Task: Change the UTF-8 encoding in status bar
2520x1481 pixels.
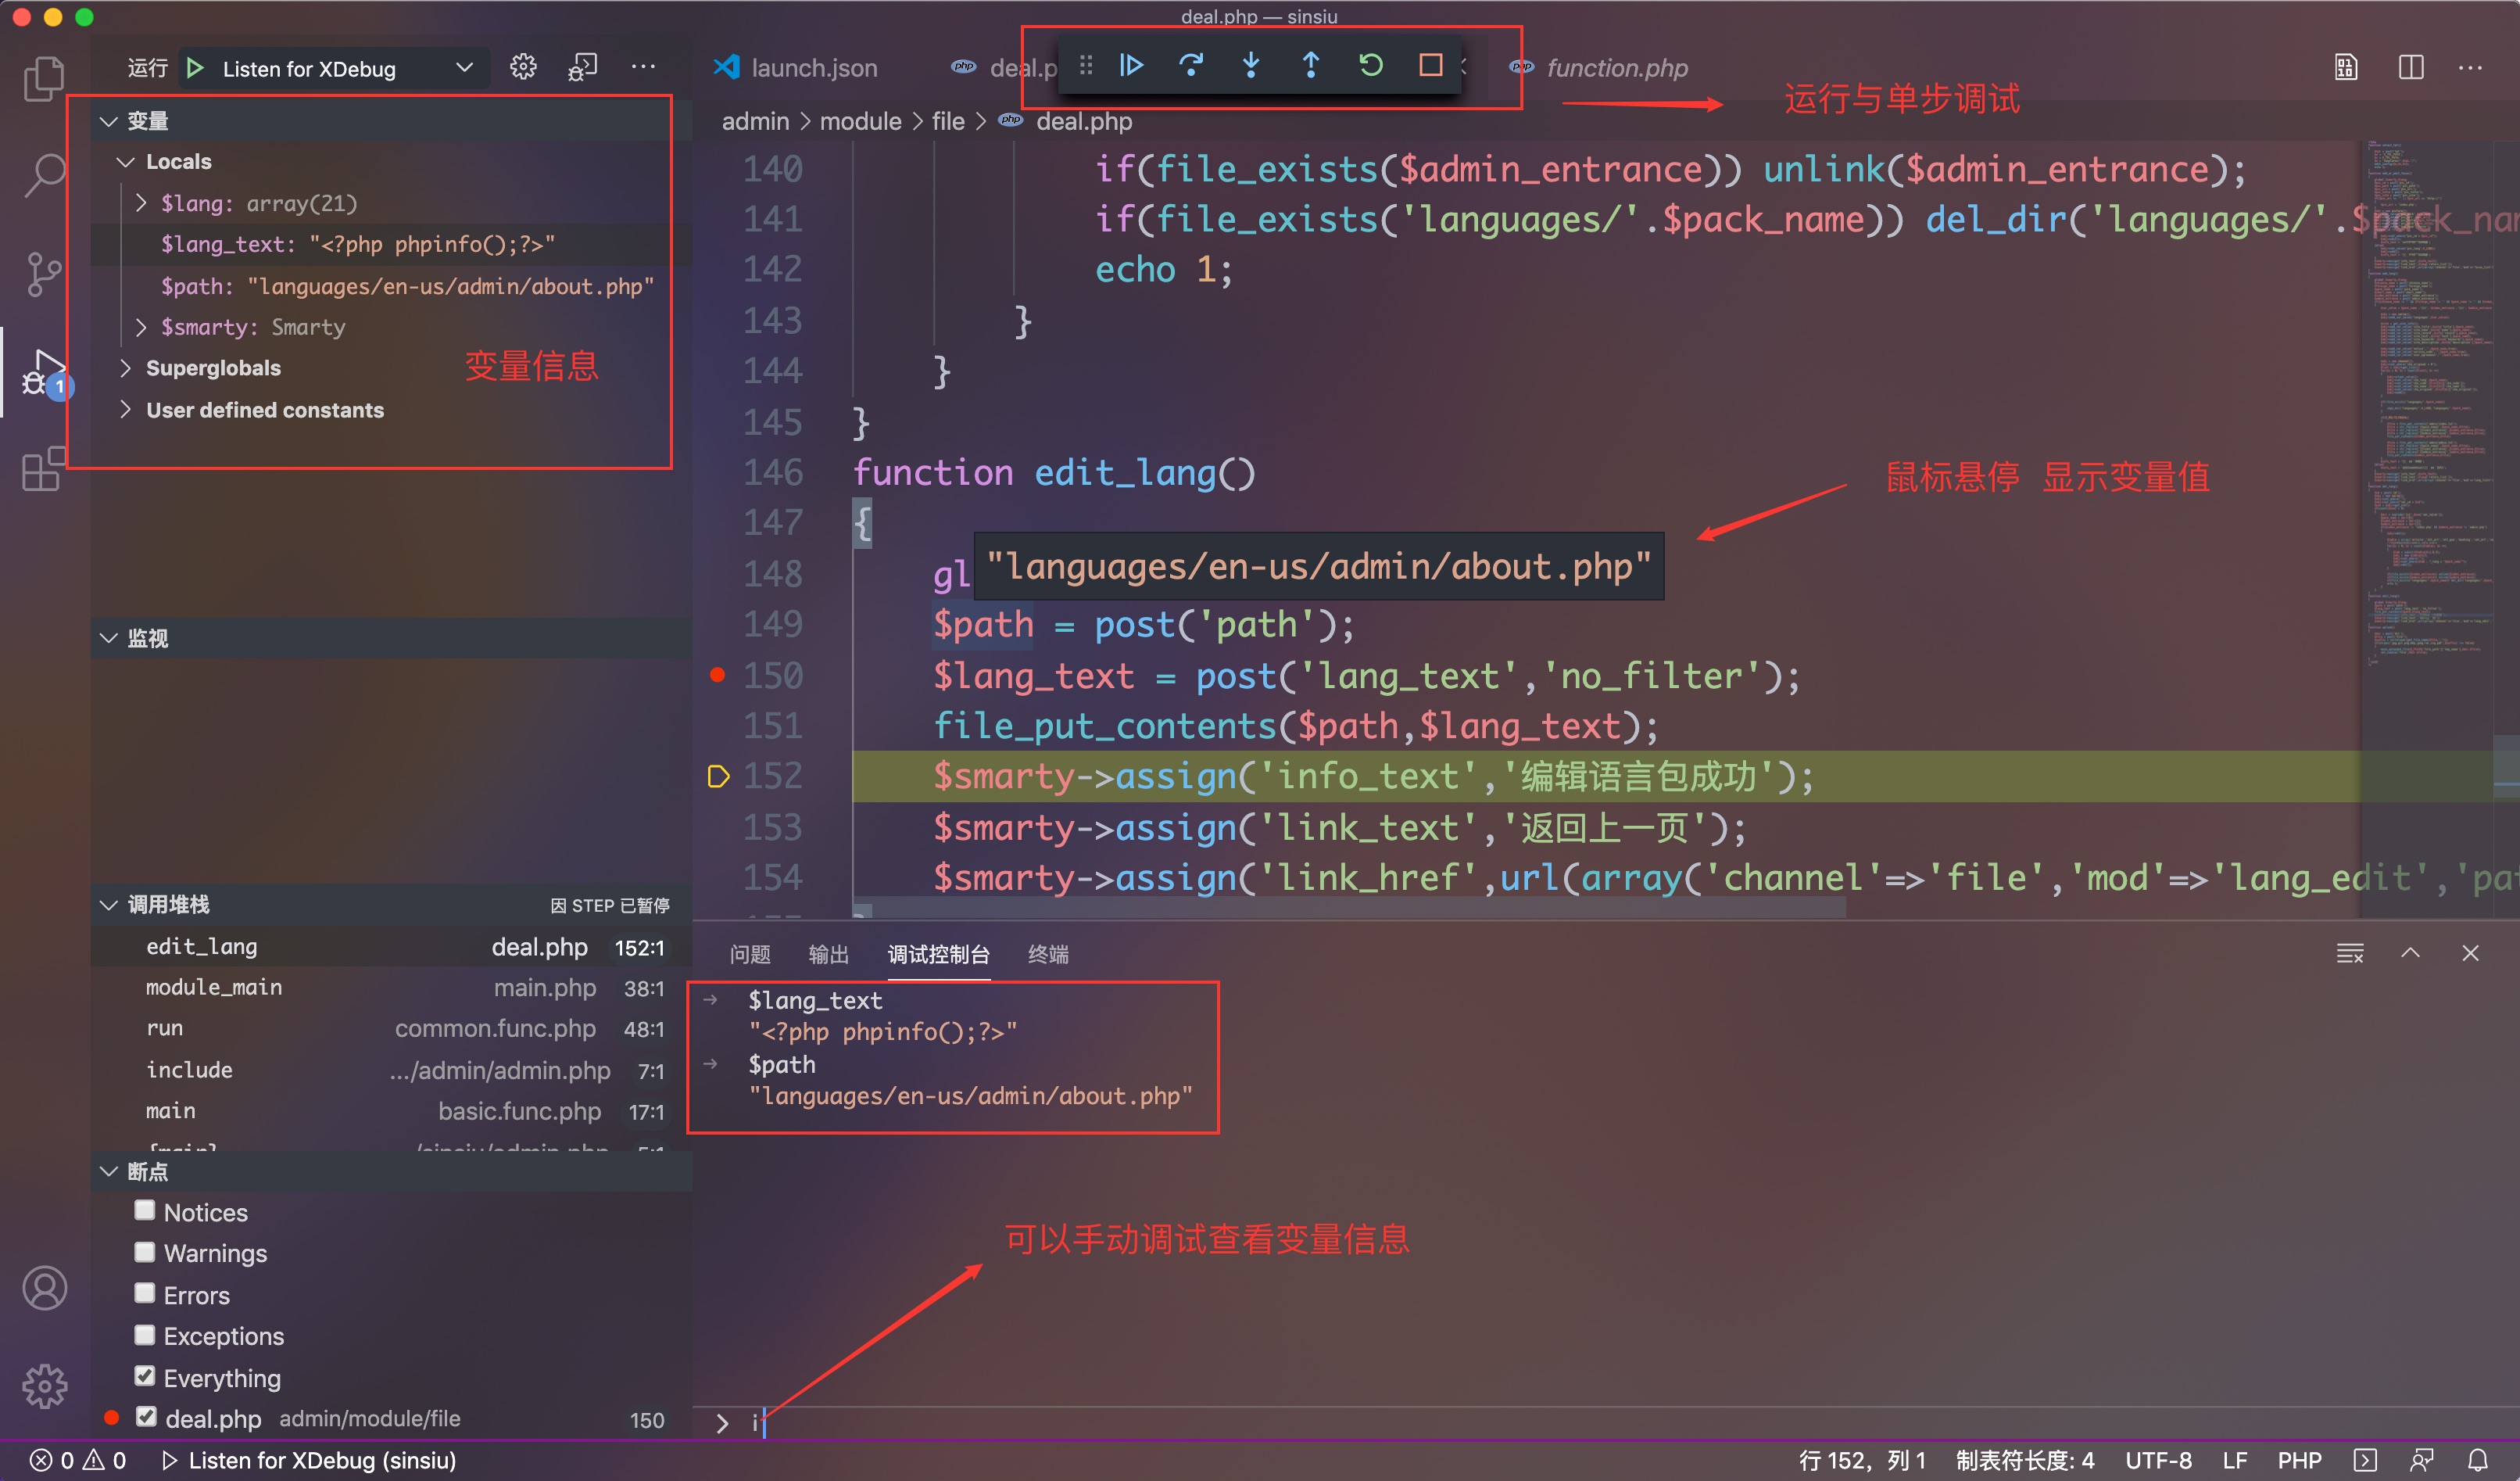Action: click(x=2158, y=1460)
